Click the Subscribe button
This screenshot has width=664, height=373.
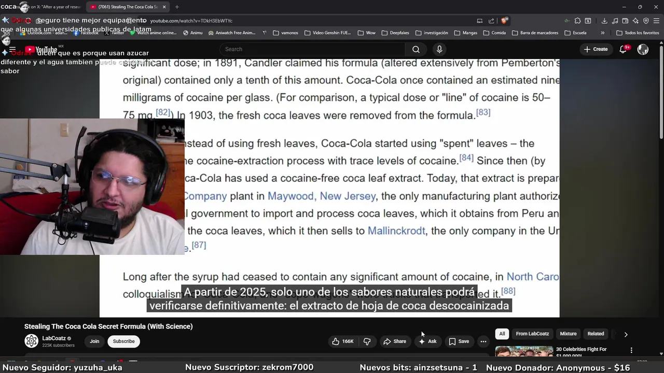pos(123,341)
